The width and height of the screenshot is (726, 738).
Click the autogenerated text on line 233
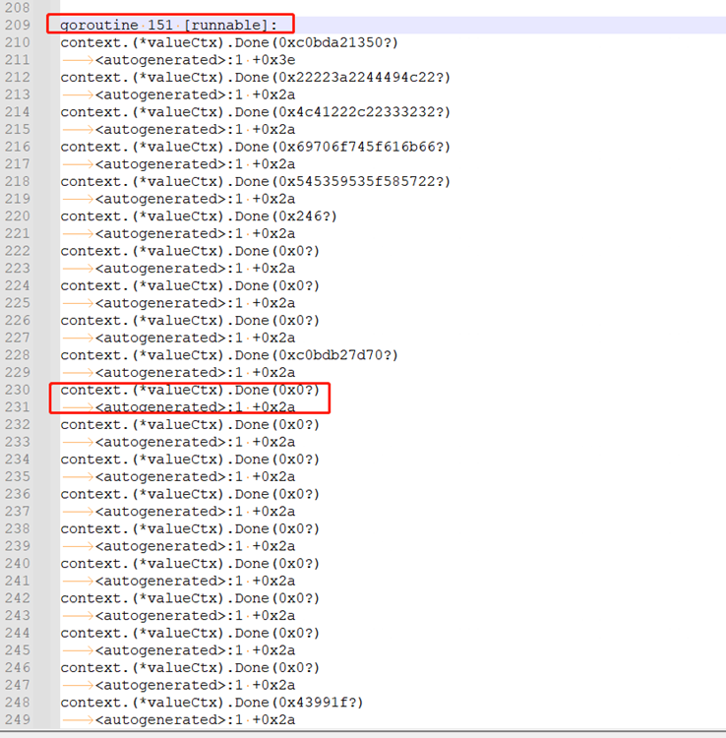(195, 443)
